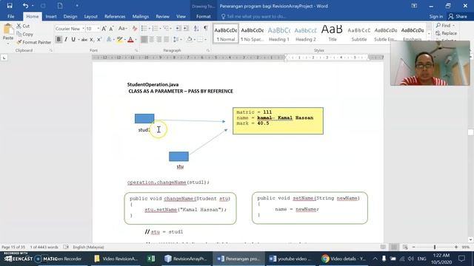Click the Share button

click(458, 16)
